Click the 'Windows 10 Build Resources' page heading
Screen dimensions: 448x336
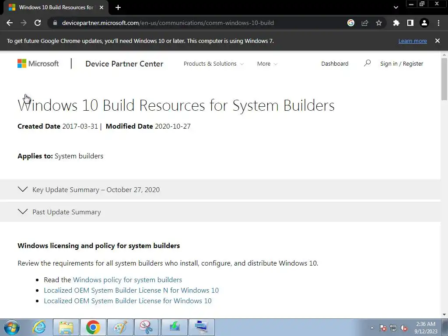[x=176, y=105]
